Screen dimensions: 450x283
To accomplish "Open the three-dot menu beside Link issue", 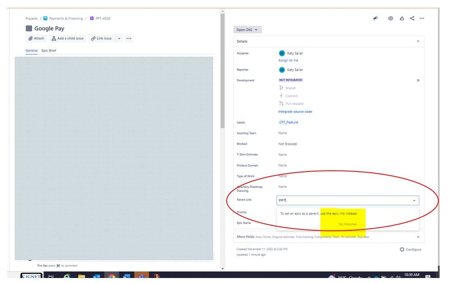I will click(129, 38).
